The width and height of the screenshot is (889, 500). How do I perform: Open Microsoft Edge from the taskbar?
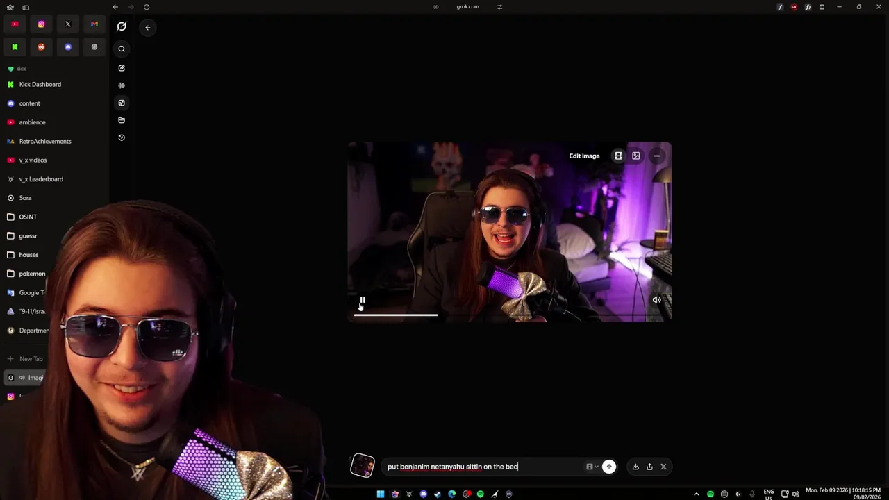(x=451, y=494)
